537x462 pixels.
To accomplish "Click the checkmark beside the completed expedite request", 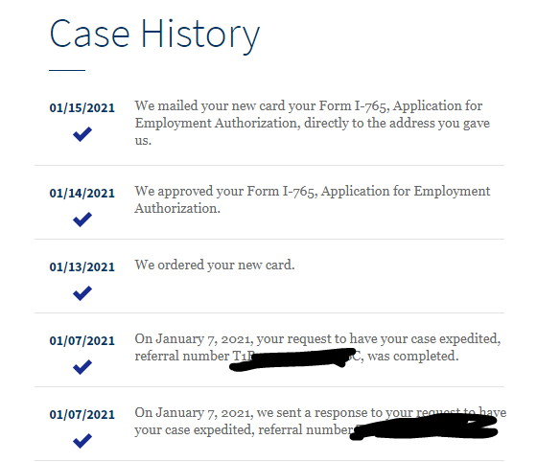I will [82, 367].
